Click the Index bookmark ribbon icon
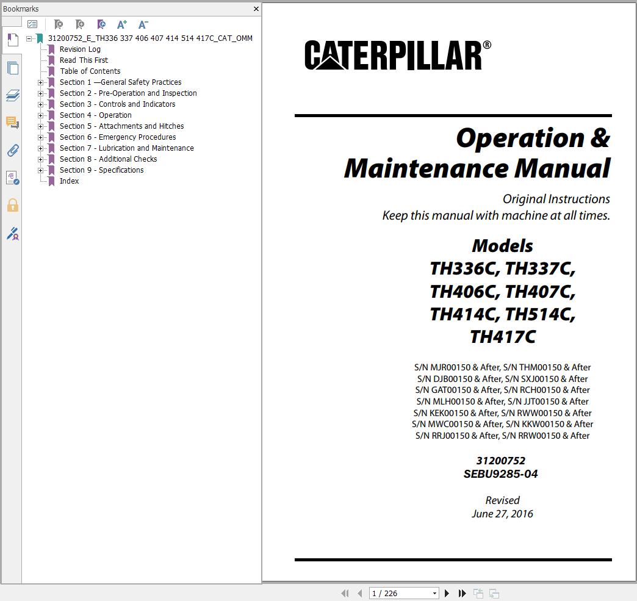Image resolution: width=637 pixels, height=601 pixels. point(51,181)
